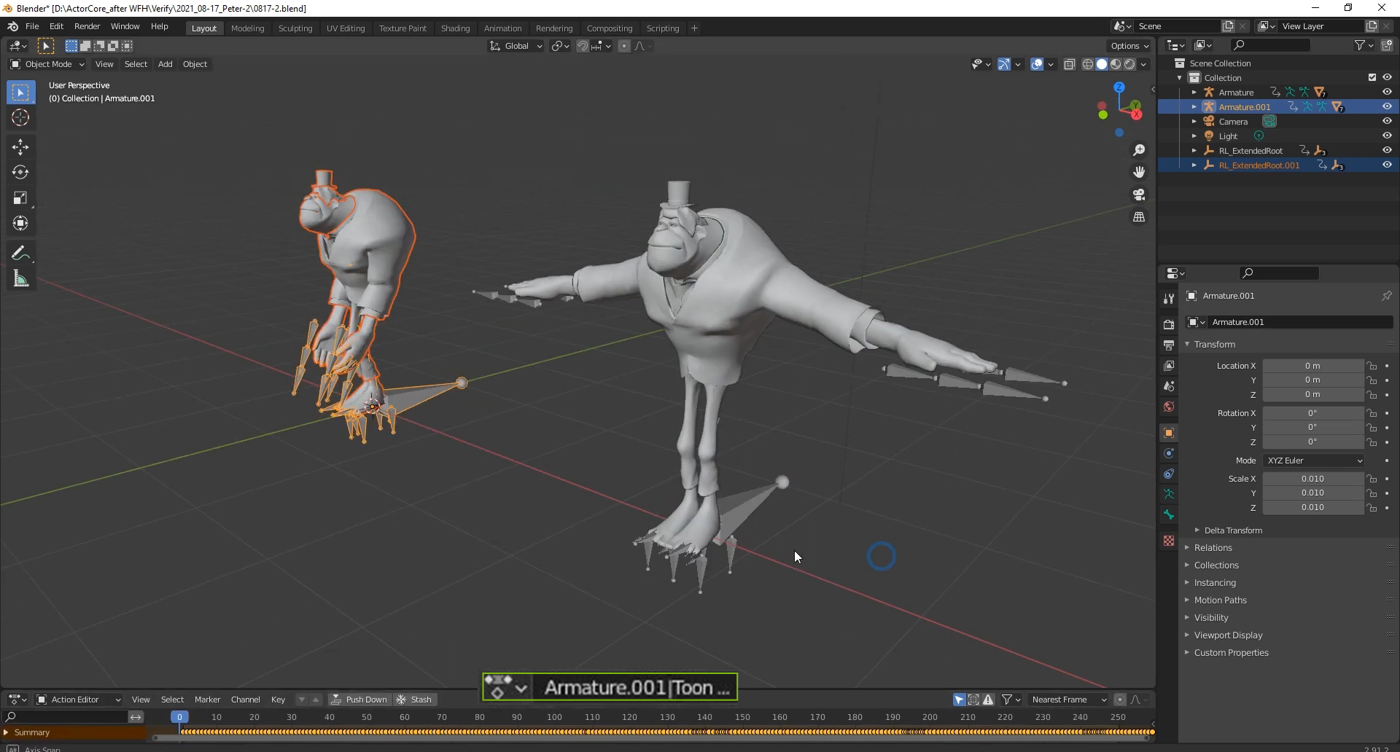The image size is (1400, 752).
Task: Switch to wireframe viewport shading
Action: [x=1087, y=64]
